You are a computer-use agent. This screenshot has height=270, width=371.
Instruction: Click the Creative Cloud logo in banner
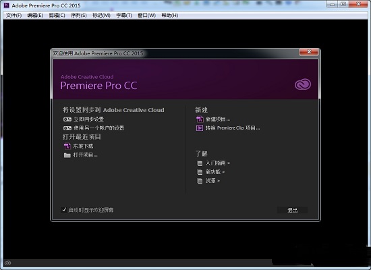pyautogui.click(x=303, y=84)
